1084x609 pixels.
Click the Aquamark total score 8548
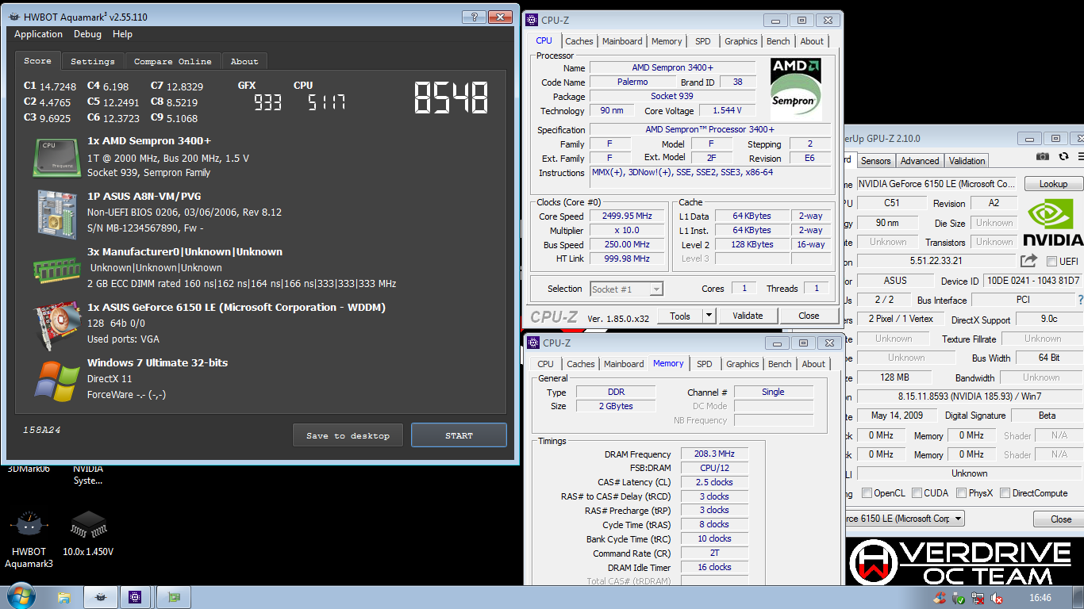pos(451,98)
